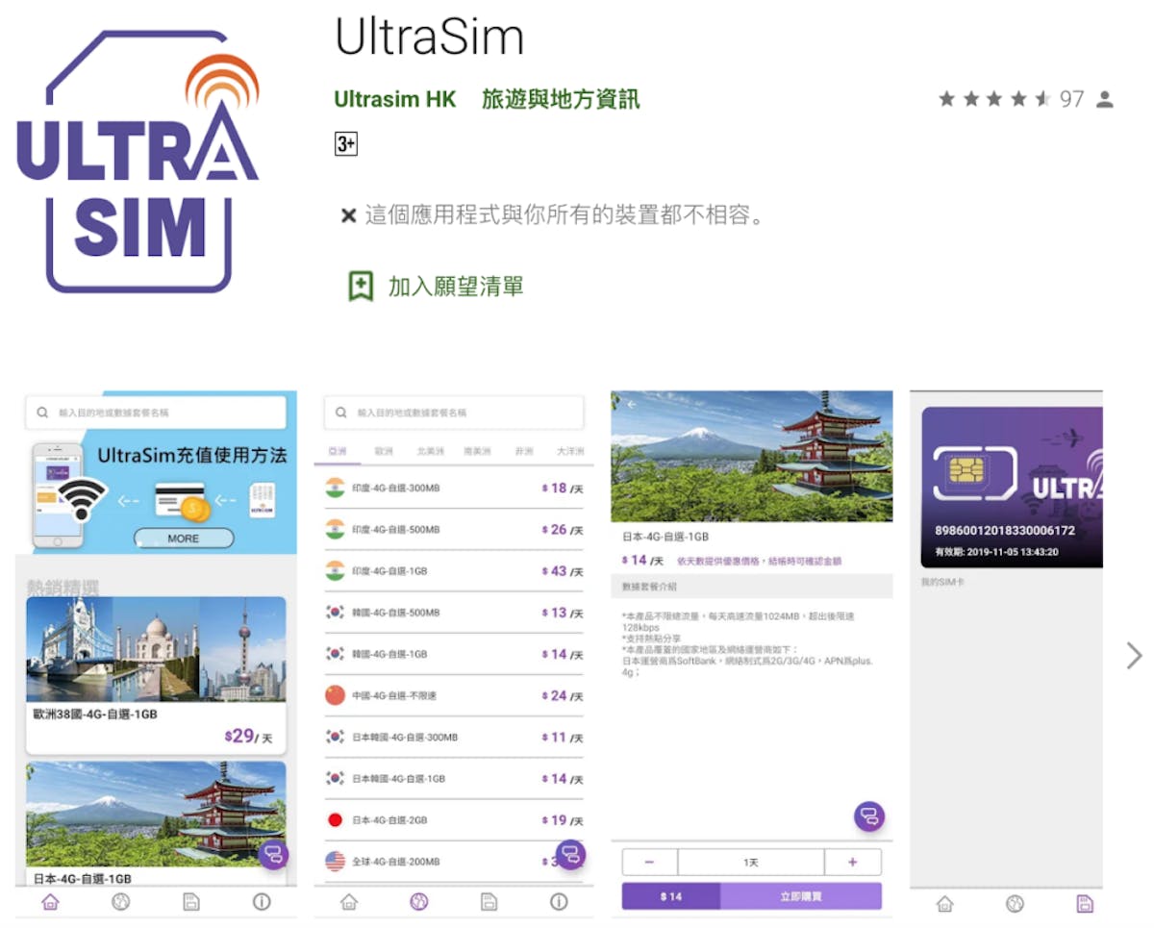Select row 印度-4G-自選-1GB
The height and width of the screenshot is (928, 1154).
(454, 571)
